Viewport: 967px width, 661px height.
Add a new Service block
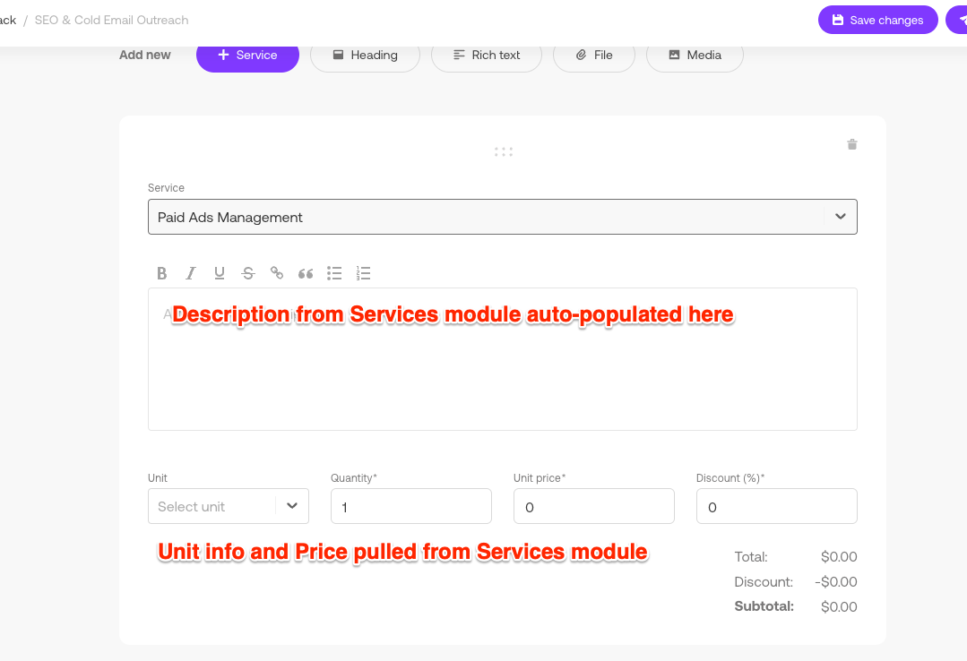pos(247,55)
